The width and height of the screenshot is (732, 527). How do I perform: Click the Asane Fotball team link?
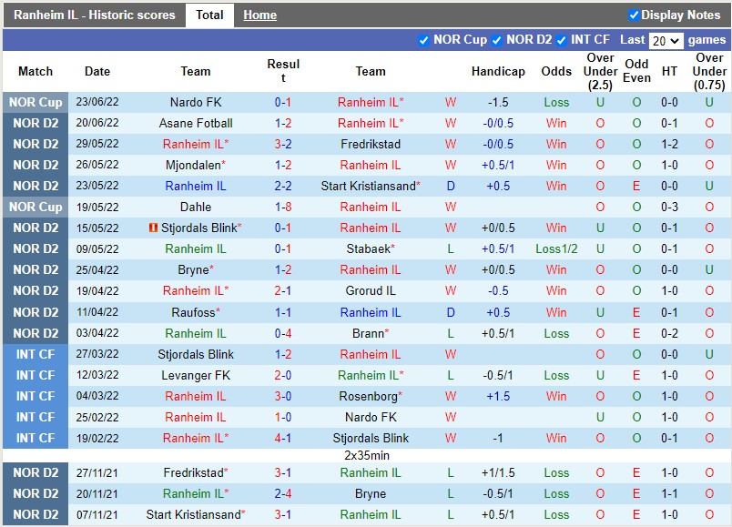point(196,123)
